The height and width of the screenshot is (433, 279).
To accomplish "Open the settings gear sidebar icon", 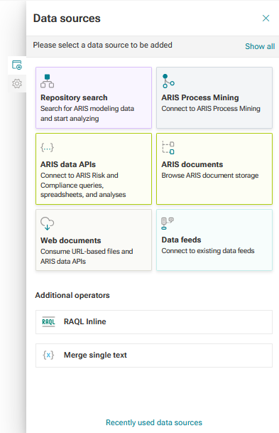I will coord(17,83).
